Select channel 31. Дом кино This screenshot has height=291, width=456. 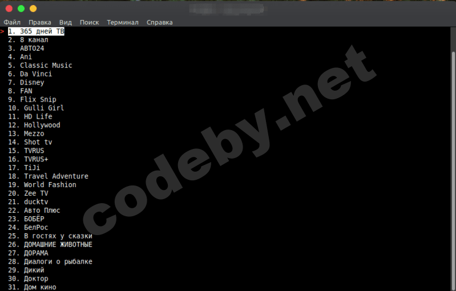(x=32, y=287)
